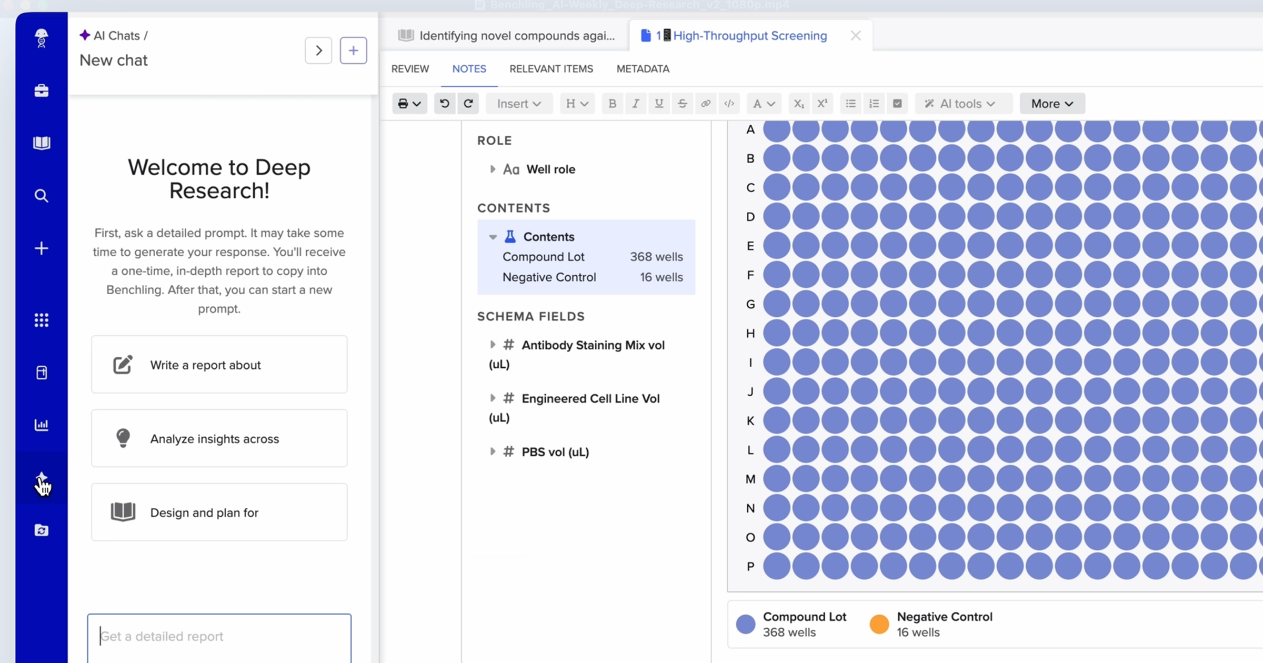Click the row M plate label
Viewport: 1263px width, 663px height.
(x=750, y=479)
